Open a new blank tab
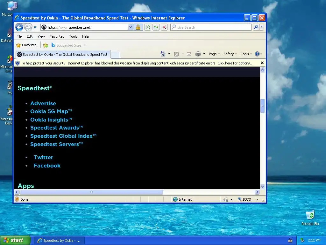Viewport: 326px width, 245px height. [x=115, y=55]
